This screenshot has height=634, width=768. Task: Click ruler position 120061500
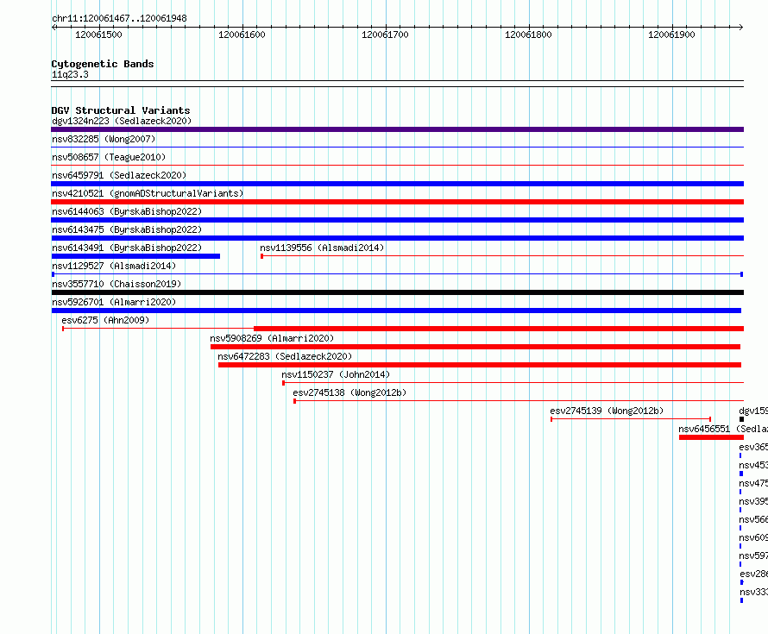click(x=98, y=35)
